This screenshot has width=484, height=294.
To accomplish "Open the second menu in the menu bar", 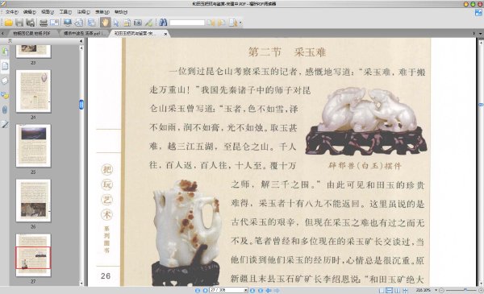I will (x=30, y=12).
